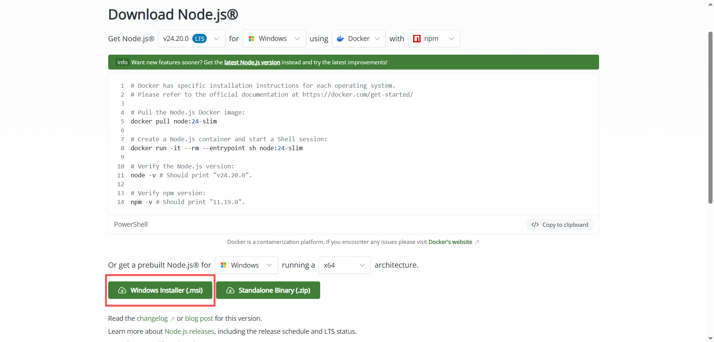Click the "docker pull node:24-slim" code line
The width and height of the screenshot is (714, 342).
[174, 122]
